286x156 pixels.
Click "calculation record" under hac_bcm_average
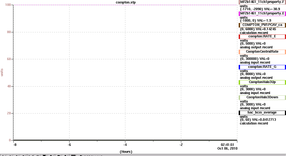point(254,123)
